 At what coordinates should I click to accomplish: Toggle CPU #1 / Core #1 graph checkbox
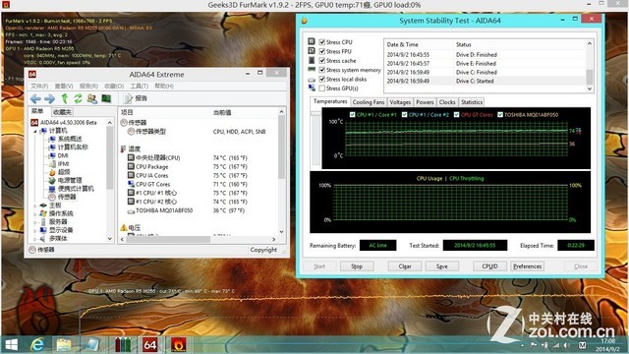pos(352,115)
